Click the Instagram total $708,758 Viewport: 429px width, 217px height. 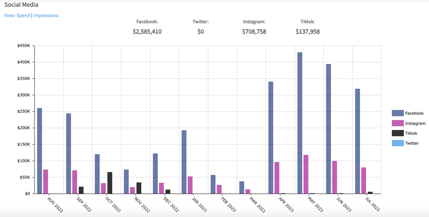254,32
